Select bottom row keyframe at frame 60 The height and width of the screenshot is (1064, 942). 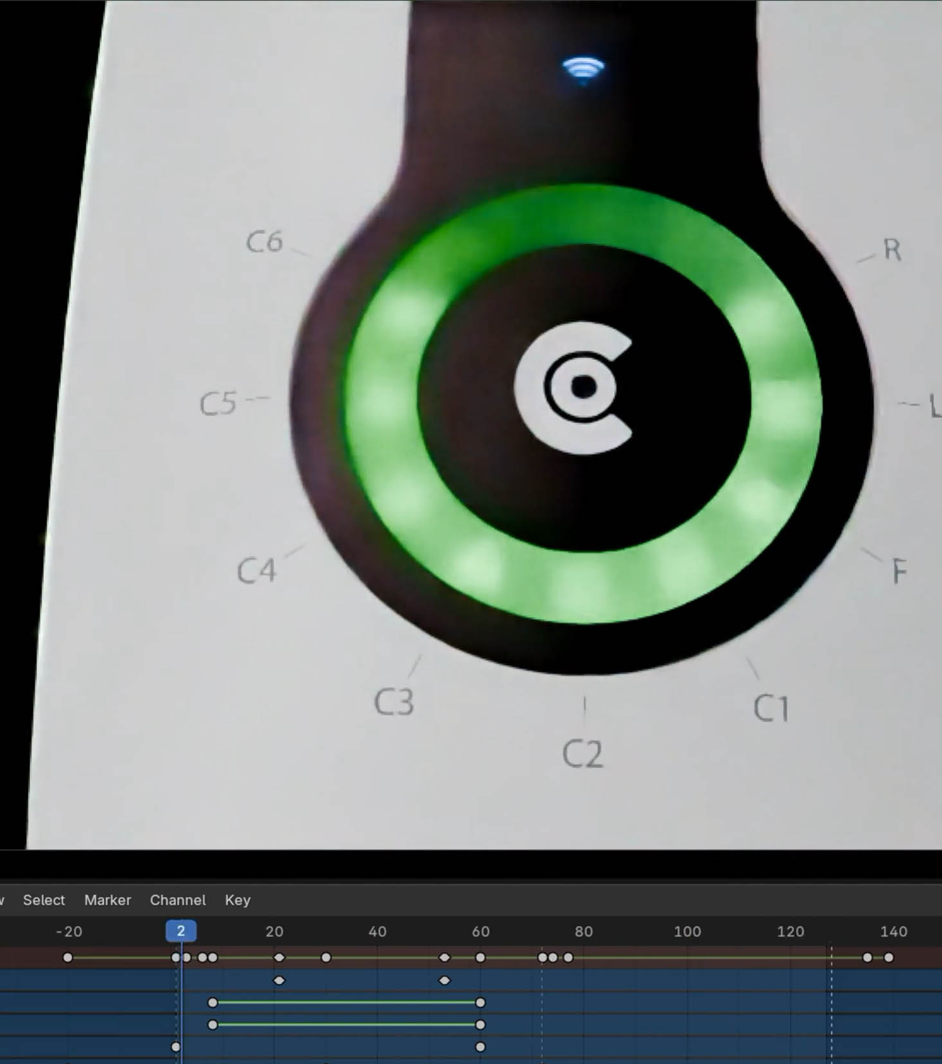(480, 1047)
